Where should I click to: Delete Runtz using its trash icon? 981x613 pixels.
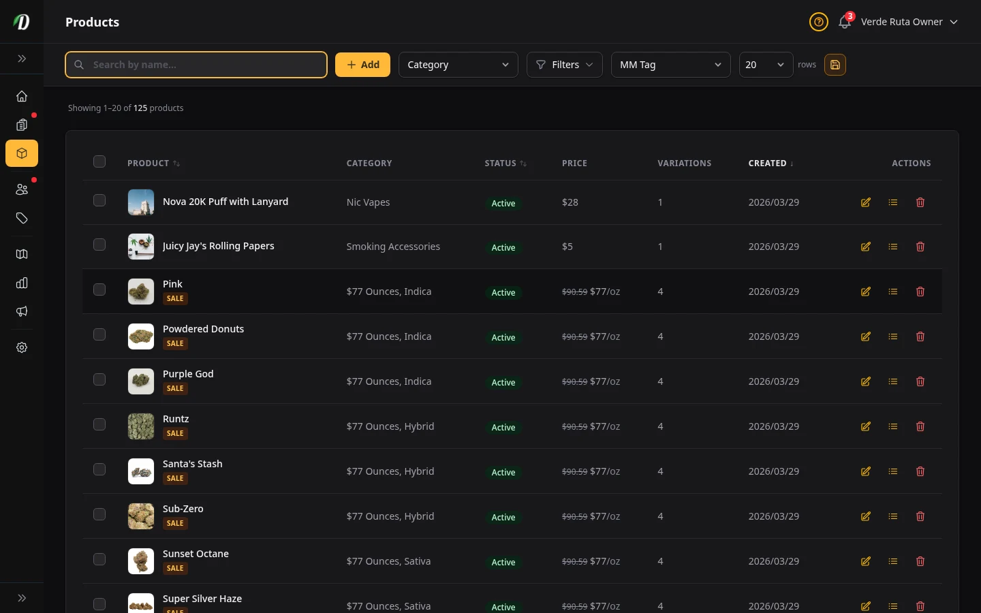[920, 426]
